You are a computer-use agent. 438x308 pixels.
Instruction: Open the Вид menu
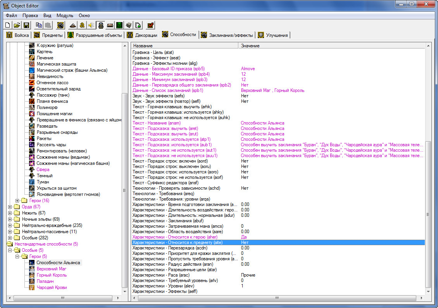(47, 16)
